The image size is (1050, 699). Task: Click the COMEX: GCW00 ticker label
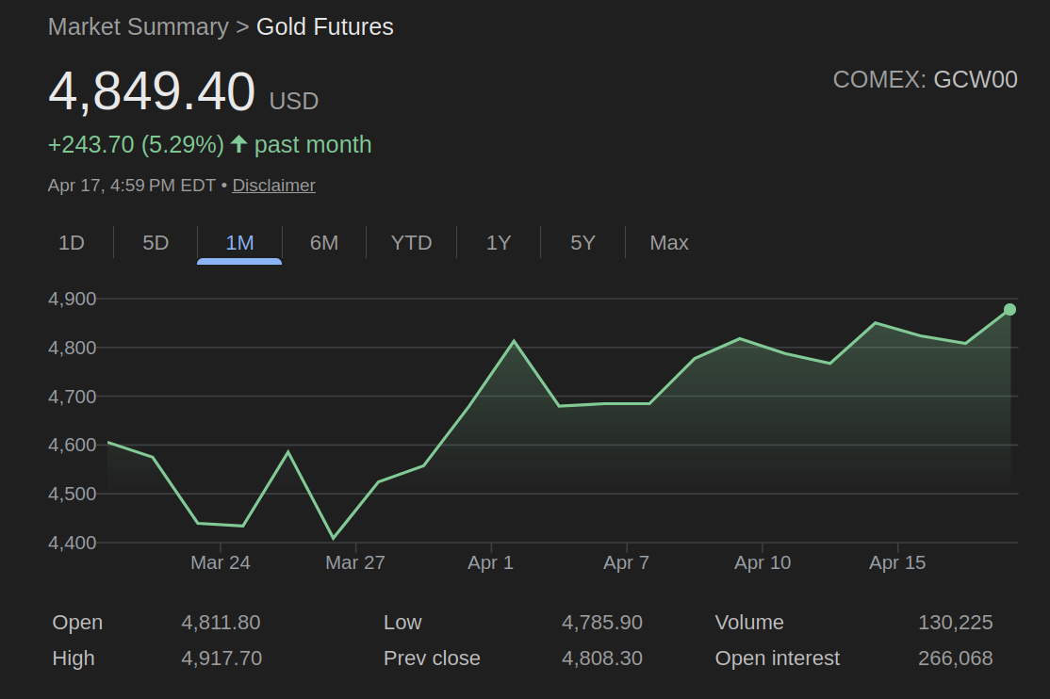coord(925,80)
